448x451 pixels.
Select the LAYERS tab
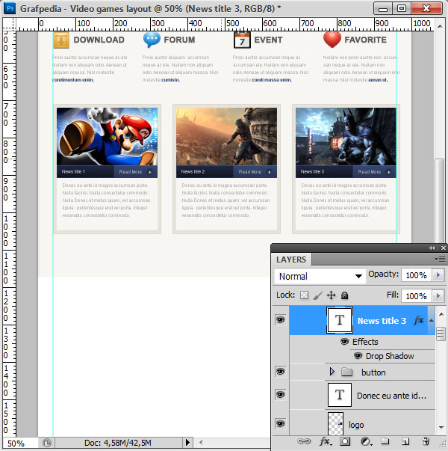click(291, 260)
